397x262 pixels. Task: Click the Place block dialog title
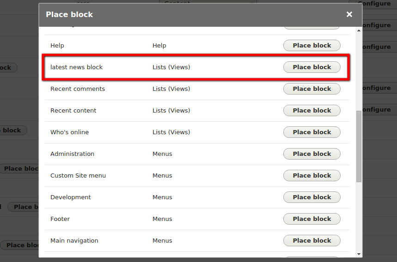coord(69,14)
